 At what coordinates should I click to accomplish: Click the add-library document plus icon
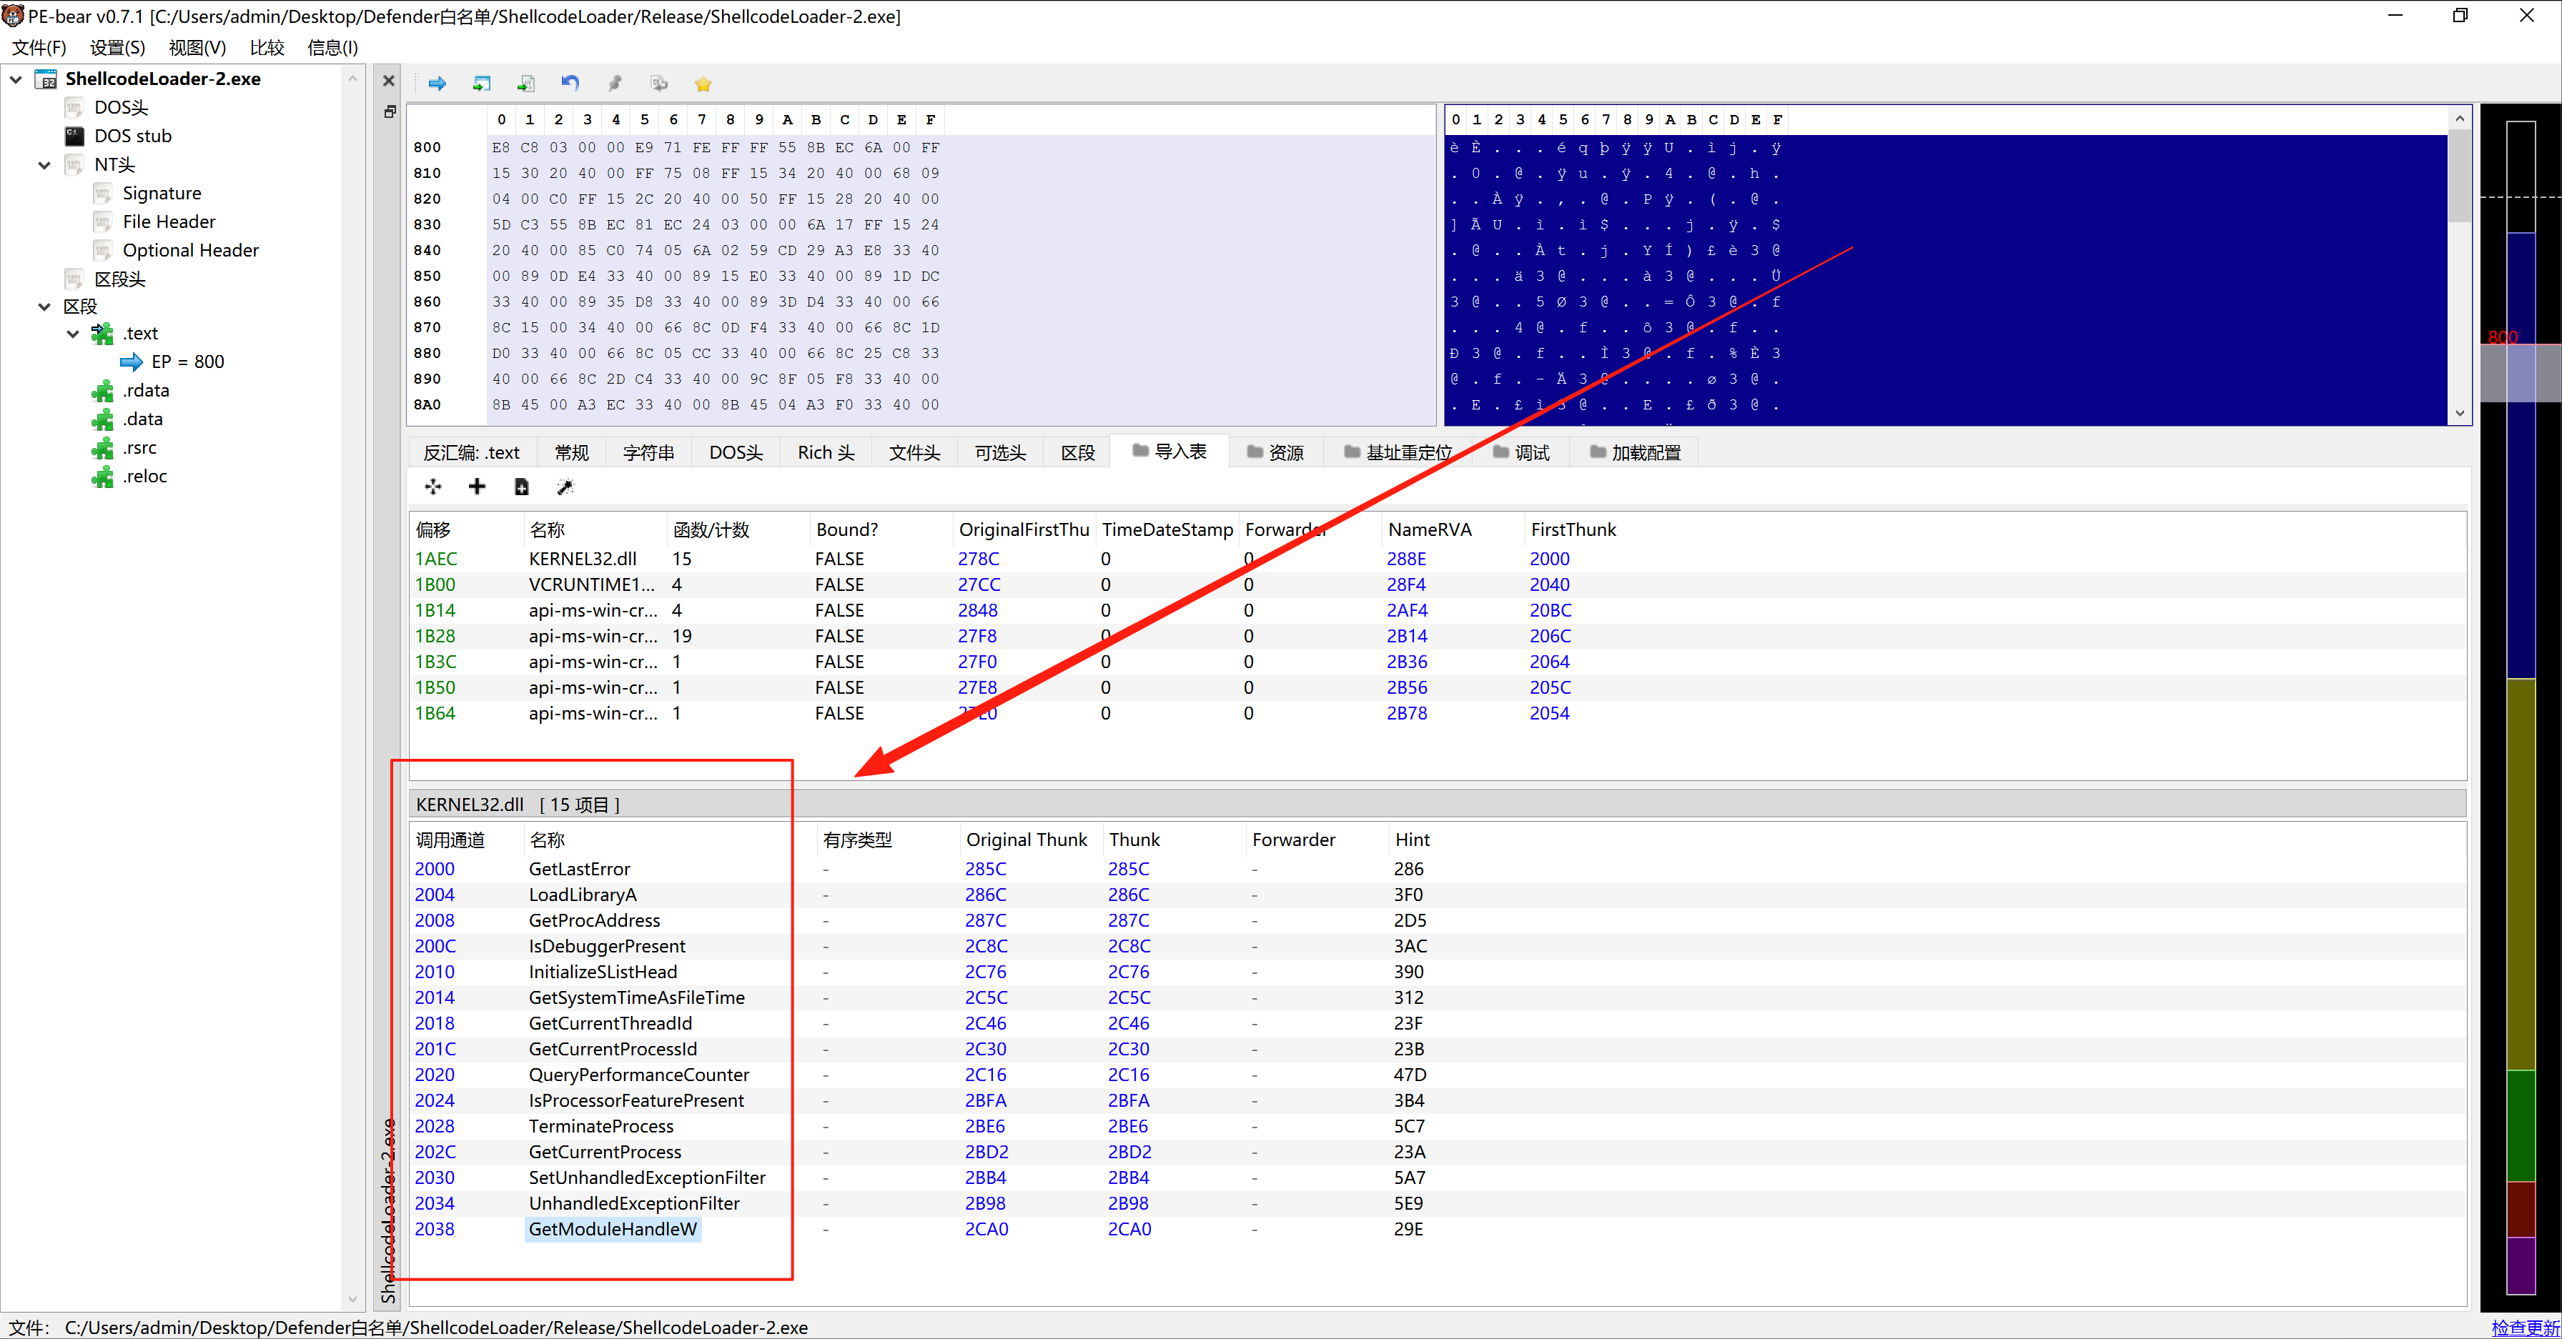(521, 486)
